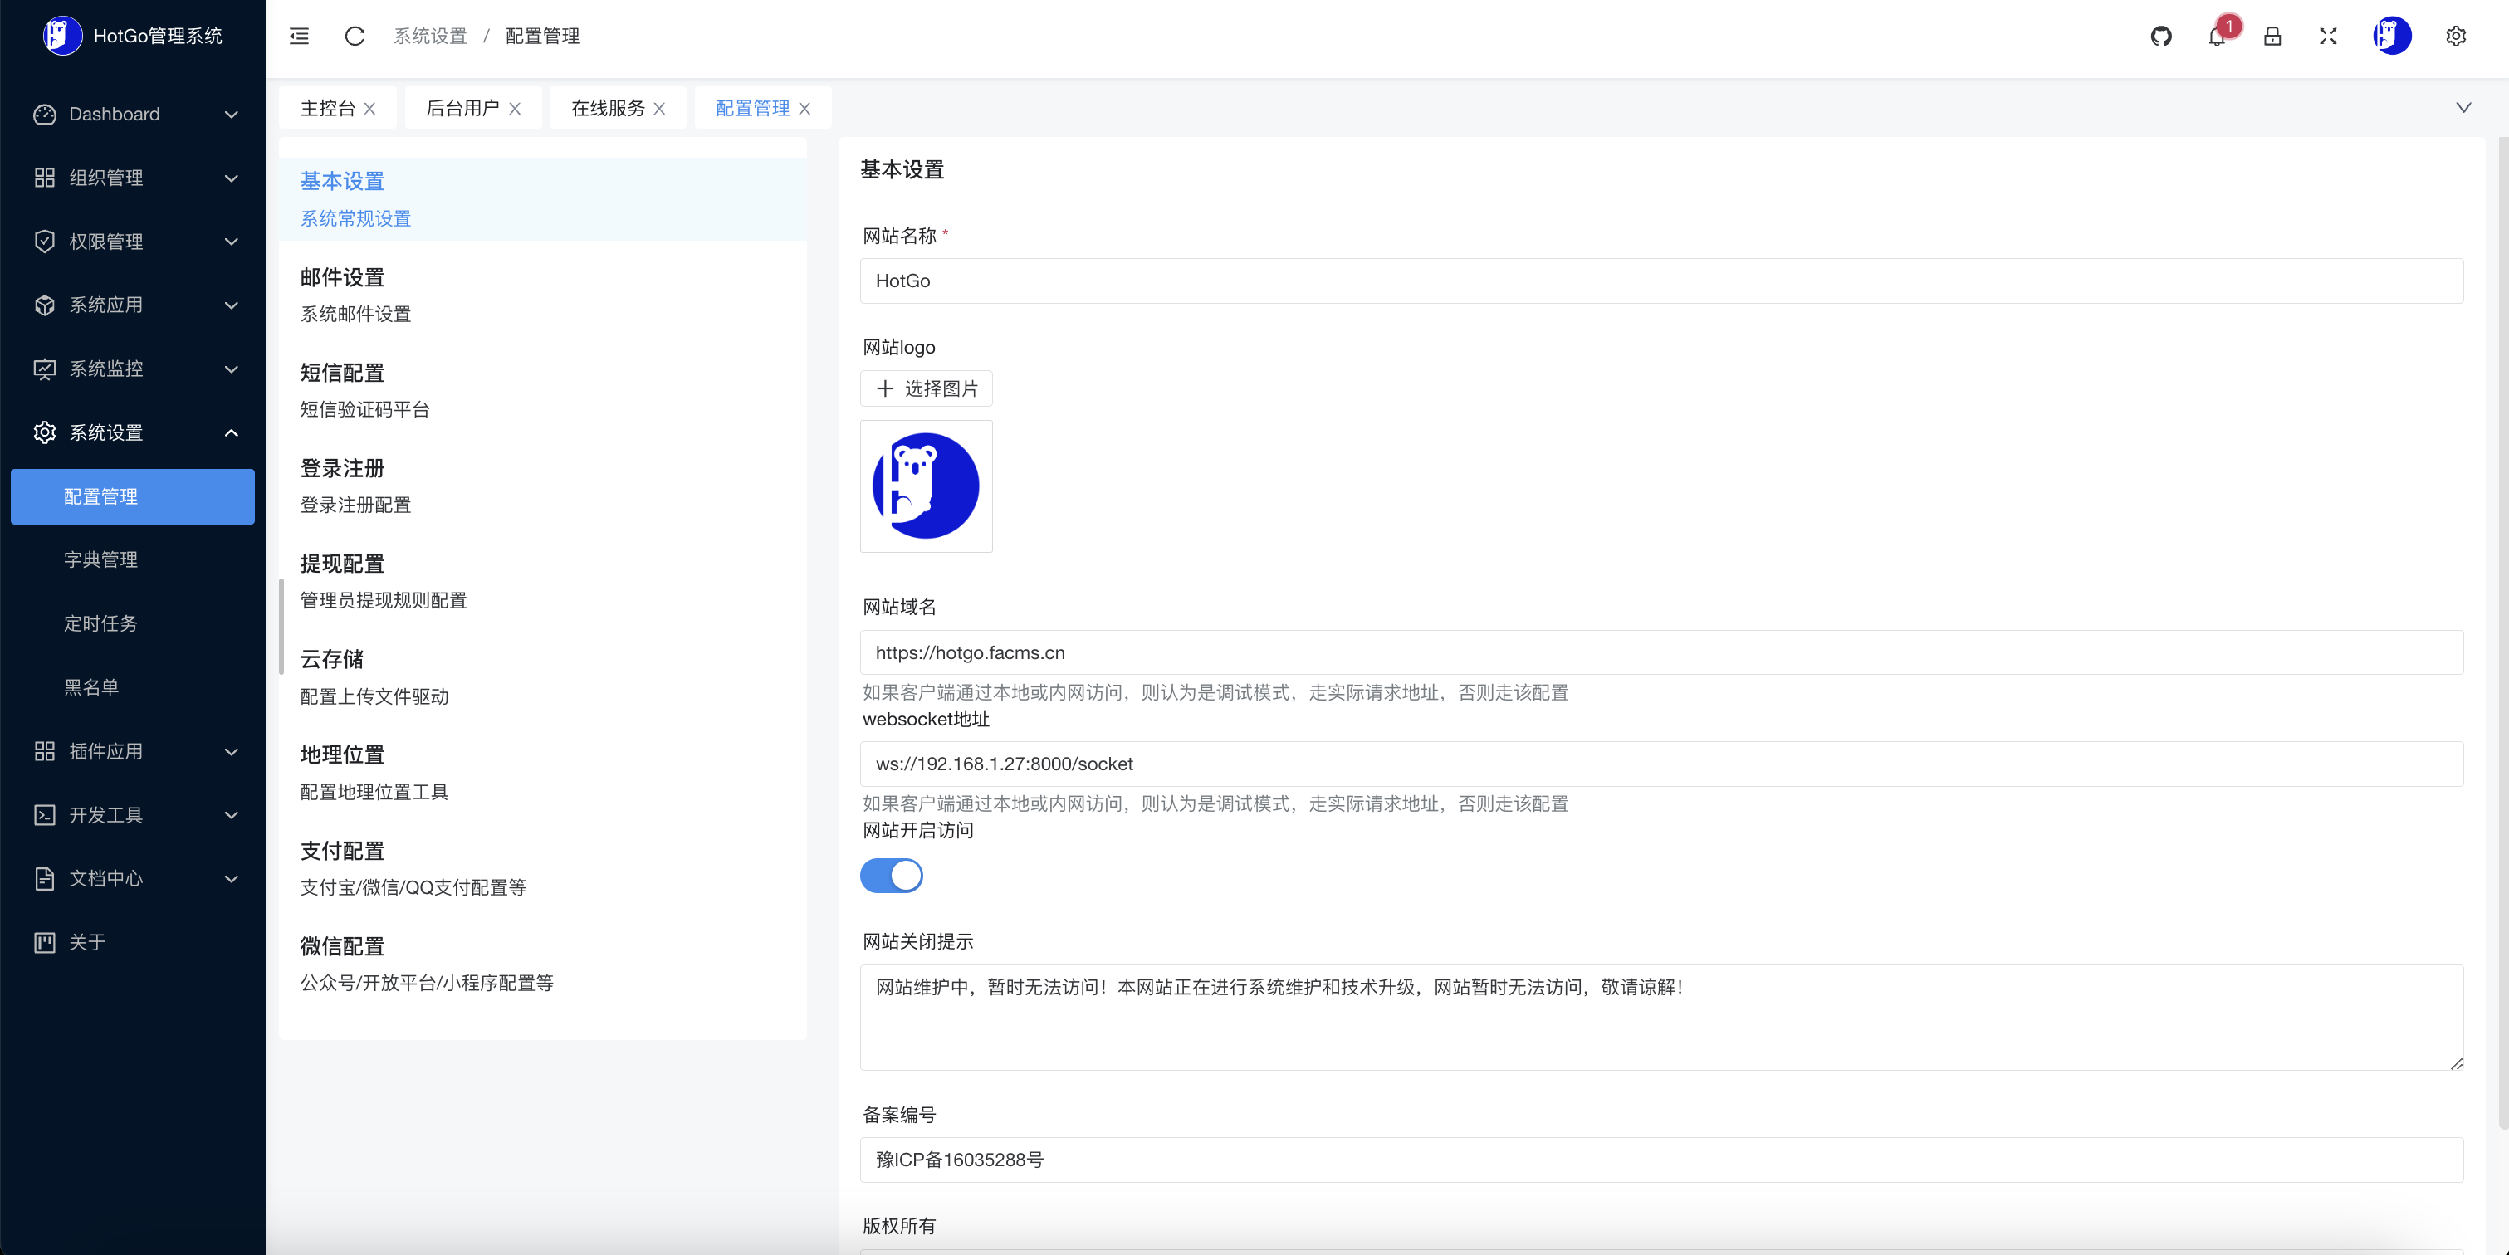Click the website logo thumbnail
Viewport: 2509px width, 1255px height.
click(925, 486)
